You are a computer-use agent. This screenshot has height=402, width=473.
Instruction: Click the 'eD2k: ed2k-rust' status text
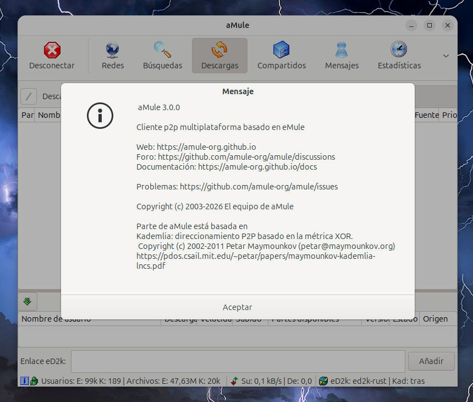pyautogui.click(x=359, y=381)
